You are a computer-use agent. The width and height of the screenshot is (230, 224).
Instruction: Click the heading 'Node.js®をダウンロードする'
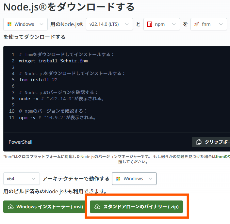(69, 7)
